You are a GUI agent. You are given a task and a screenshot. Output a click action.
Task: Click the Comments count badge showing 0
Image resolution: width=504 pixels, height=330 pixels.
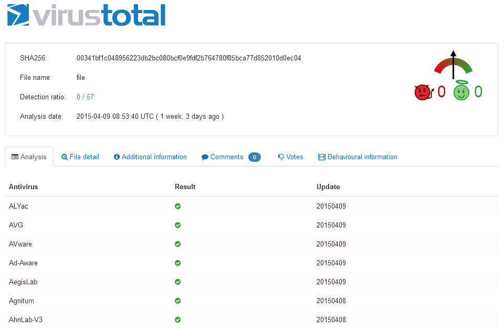click(x=255, y=157)
